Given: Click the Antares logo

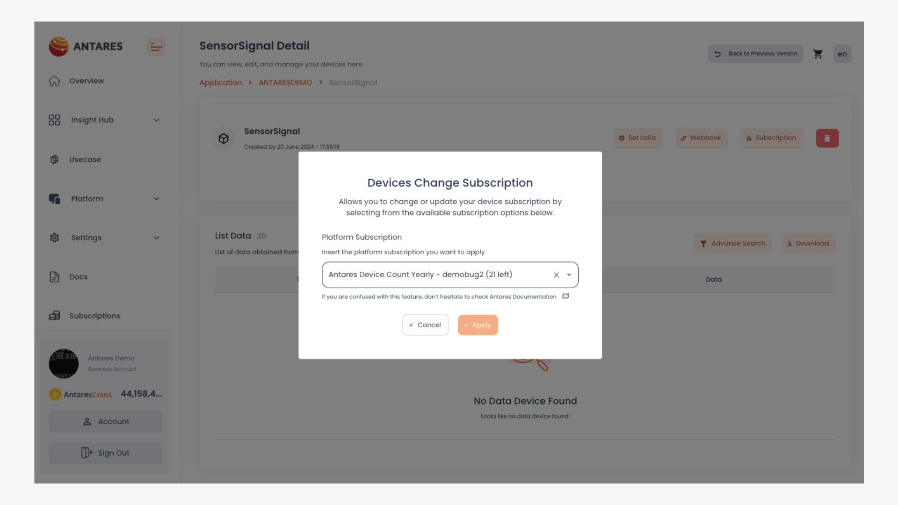Looking at the screenshot, I should click(86, 46).
